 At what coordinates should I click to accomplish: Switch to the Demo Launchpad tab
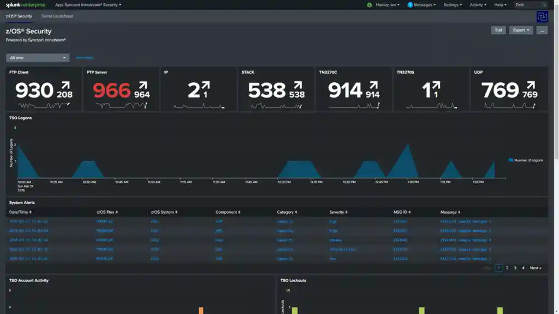click(57, 16)
